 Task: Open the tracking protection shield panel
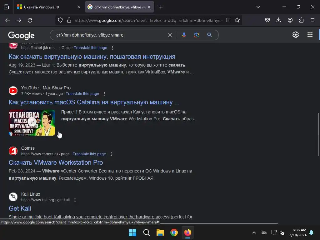[x=60, y=20]
